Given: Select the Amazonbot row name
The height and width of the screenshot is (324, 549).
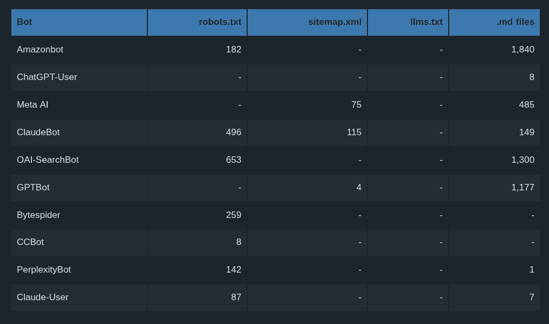Looking at the screenshot, I should click(40, 50).
